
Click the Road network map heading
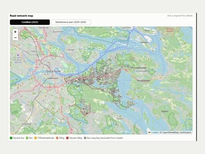(21, 16)
